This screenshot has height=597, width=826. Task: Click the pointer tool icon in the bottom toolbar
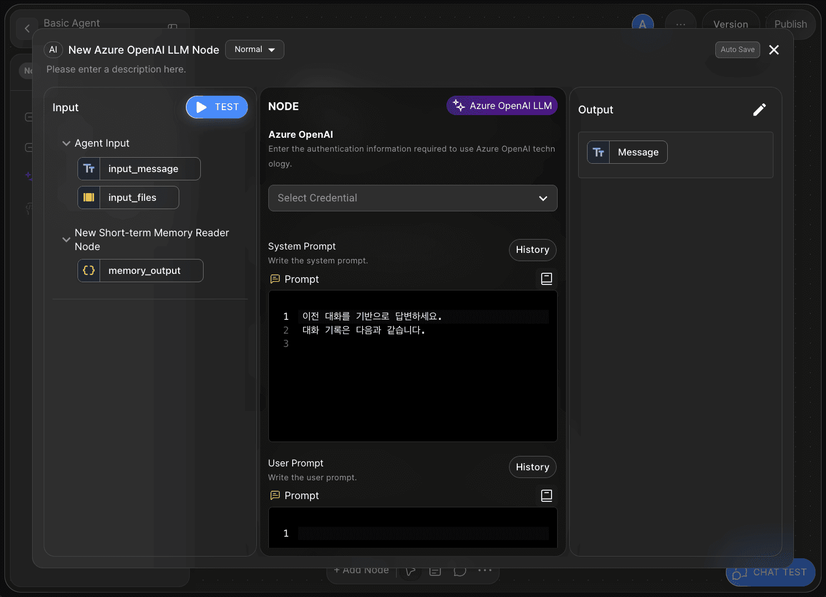click(410, 571)
